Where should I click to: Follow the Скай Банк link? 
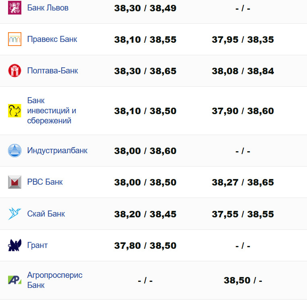pos(46,214)
